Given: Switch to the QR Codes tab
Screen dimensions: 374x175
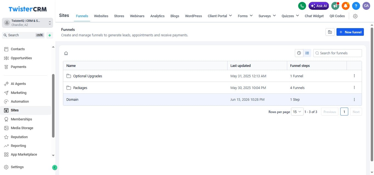Looking at the screenshot, I should click(x=337, y=16).
